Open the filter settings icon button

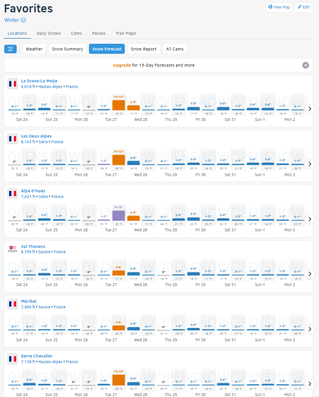[x=10, y=49]
